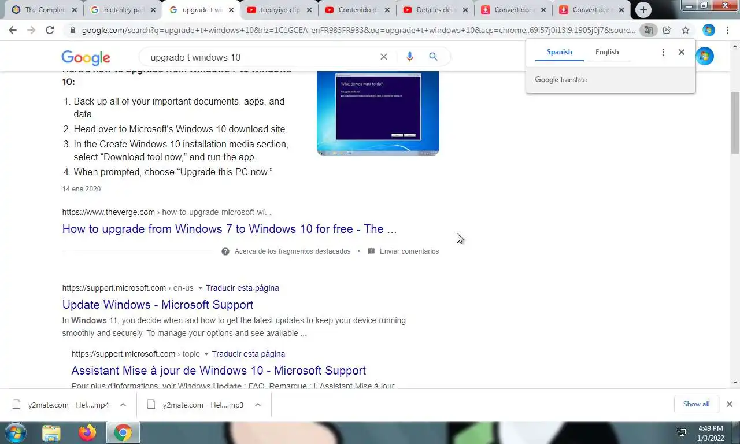Switch to the 'Detalles del' YouTube tab

tap(435, 10)
